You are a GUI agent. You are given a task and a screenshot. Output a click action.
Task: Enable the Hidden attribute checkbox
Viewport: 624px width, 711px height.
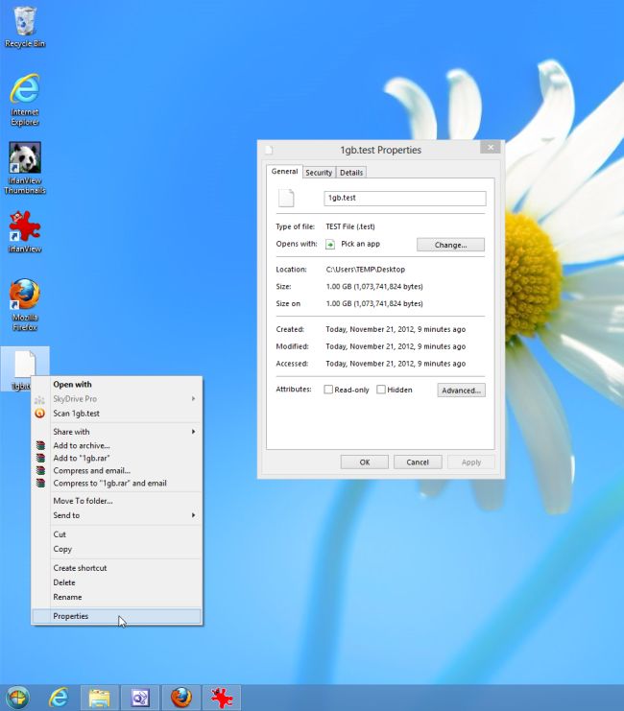pyautogui.click(x=381, y=390)
